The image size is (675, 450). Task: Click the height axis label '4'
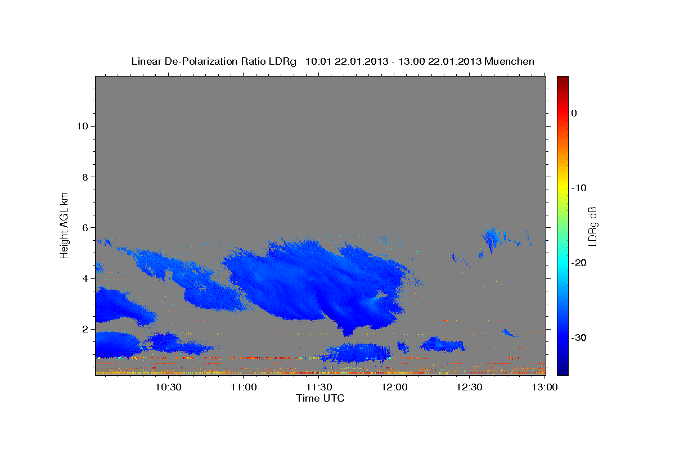click(84, 278)
